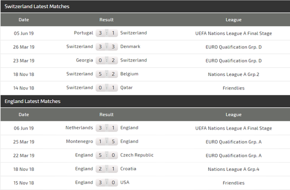The height and width of the screenshot is (190, 290).
Task: Open England 5:0 Czech Republic score box
Action: pyautogui.click(x=107, y=155)
